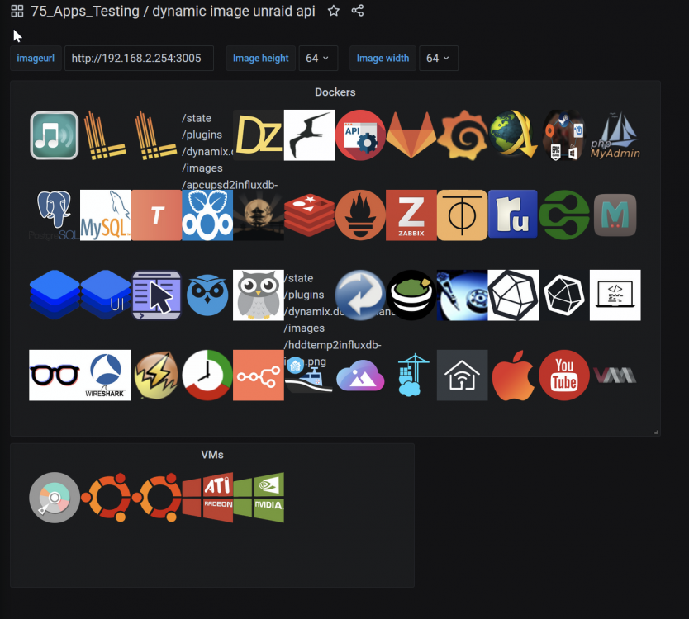Click the Zabbix Z icon

pyautogui.click(x=411, y=215)
